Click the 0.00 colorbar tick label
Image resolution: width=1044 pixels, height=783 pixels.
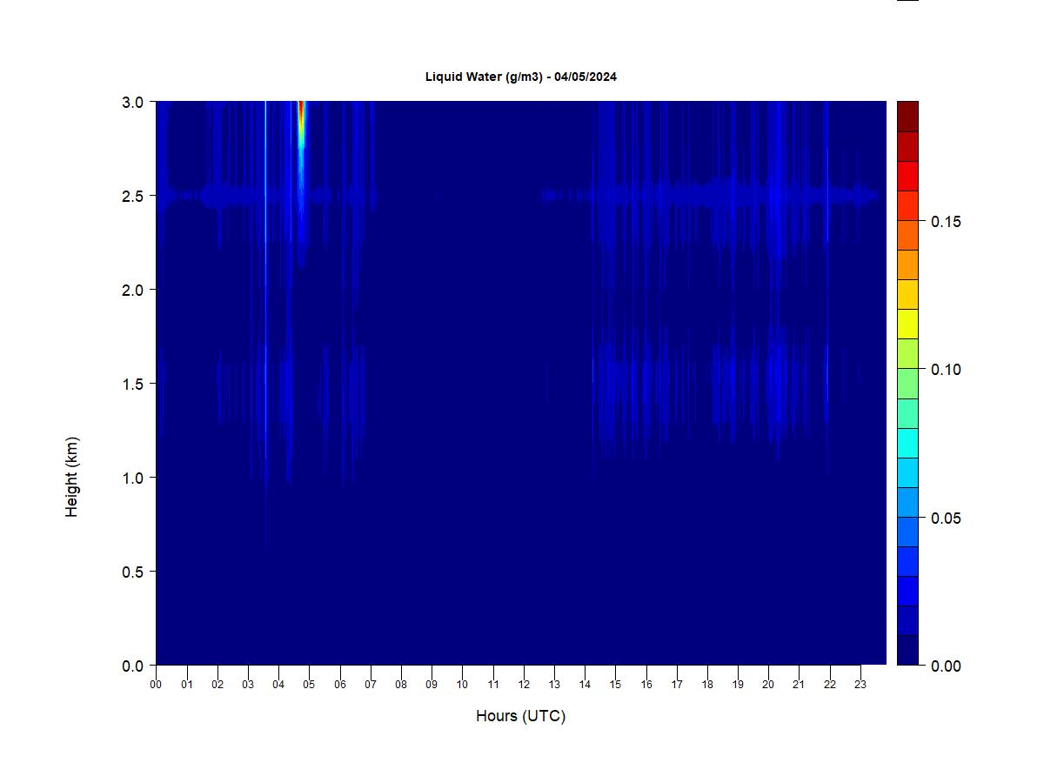point(946,666)
